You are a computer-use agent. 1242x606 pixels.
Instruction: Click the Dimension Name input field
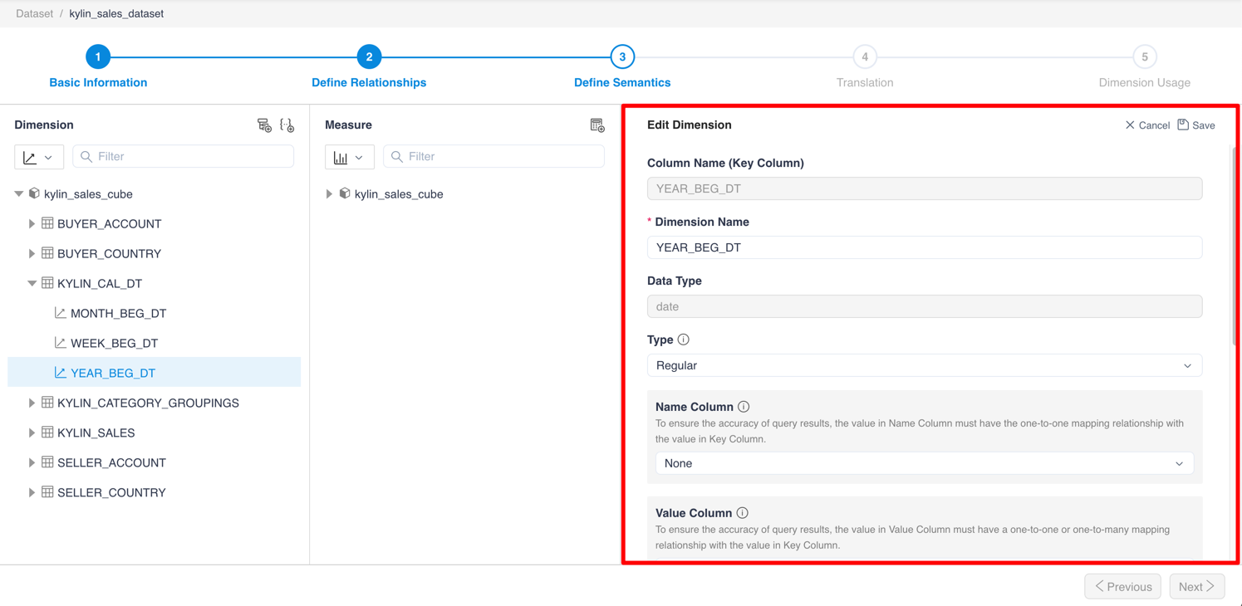(925, 247)
